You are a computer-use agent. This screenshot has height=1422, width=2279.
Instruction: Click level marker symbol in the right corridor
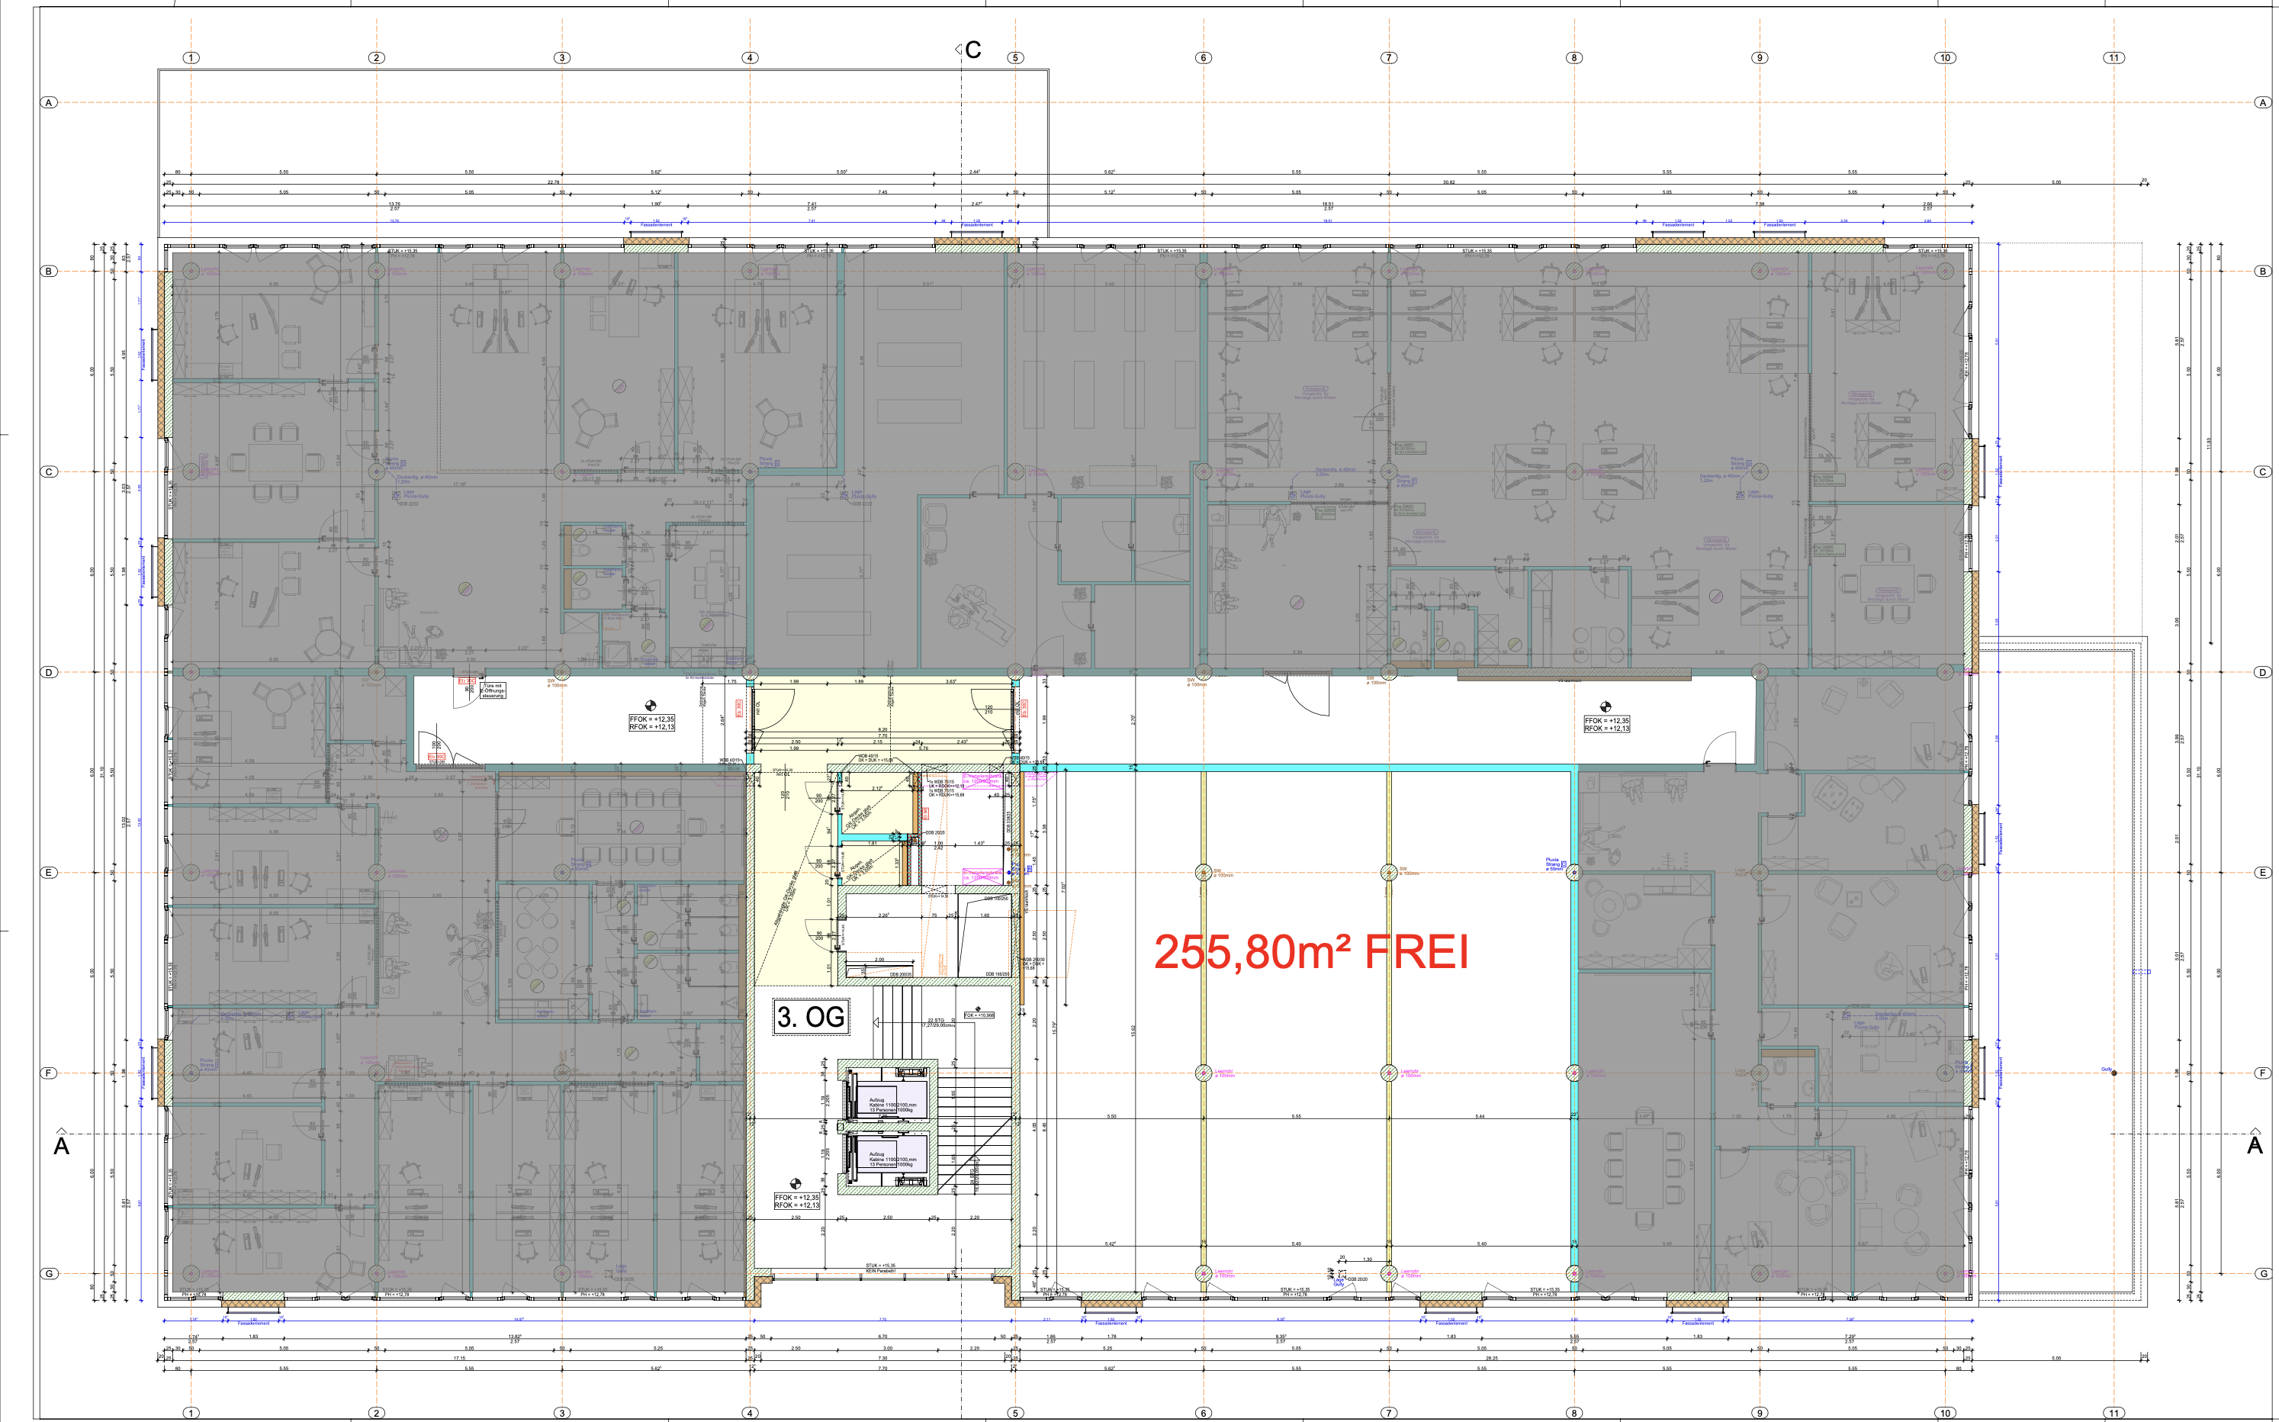click(1605, 706)
